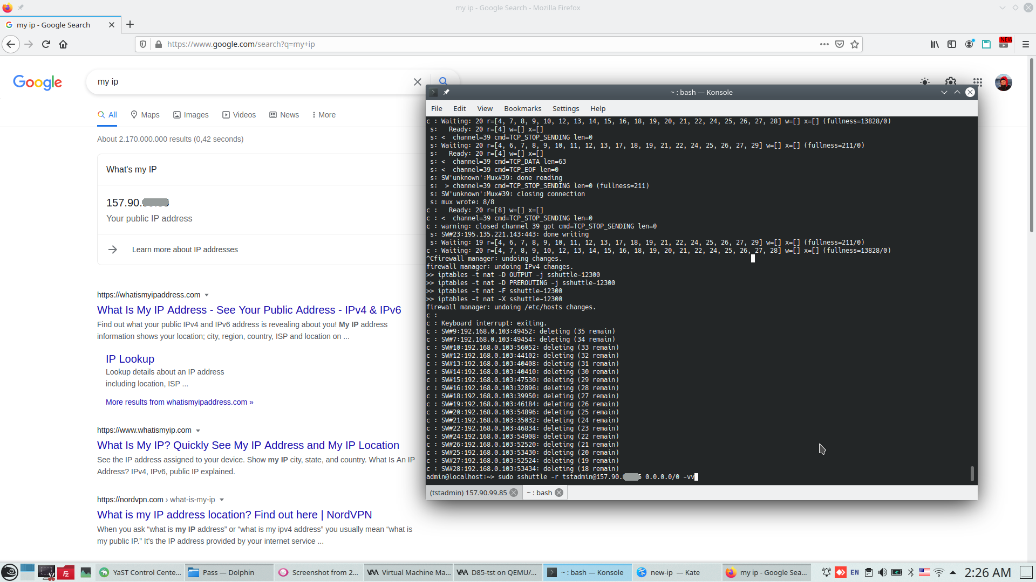Open YaST Control Center from taskbar
Viewport: 1036px width, 582px height.
tap(141, 572)
